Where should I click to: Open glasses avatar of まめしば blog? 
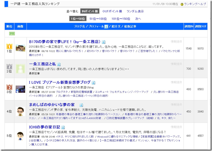coord(20,111)
